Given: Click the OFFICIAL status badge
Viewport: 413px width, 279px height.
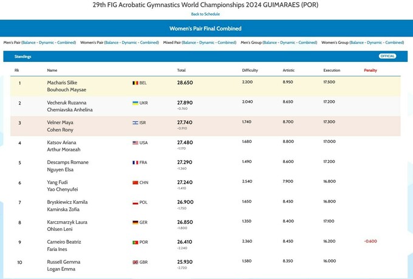Looking at the screenshot, I should click(x=387, y=56).
